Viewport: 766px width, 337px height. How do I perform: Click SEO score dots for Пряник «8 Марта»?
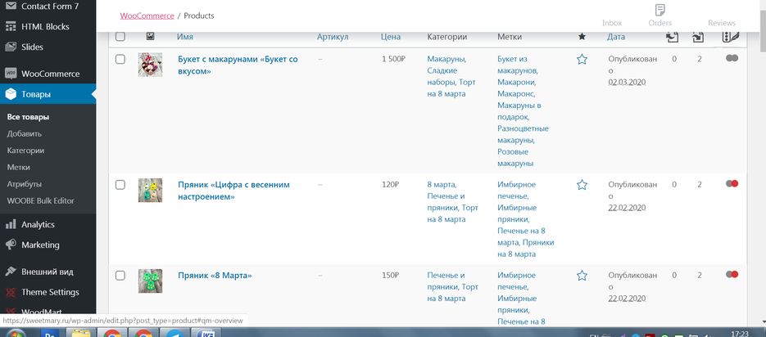(x=732, y=275)
